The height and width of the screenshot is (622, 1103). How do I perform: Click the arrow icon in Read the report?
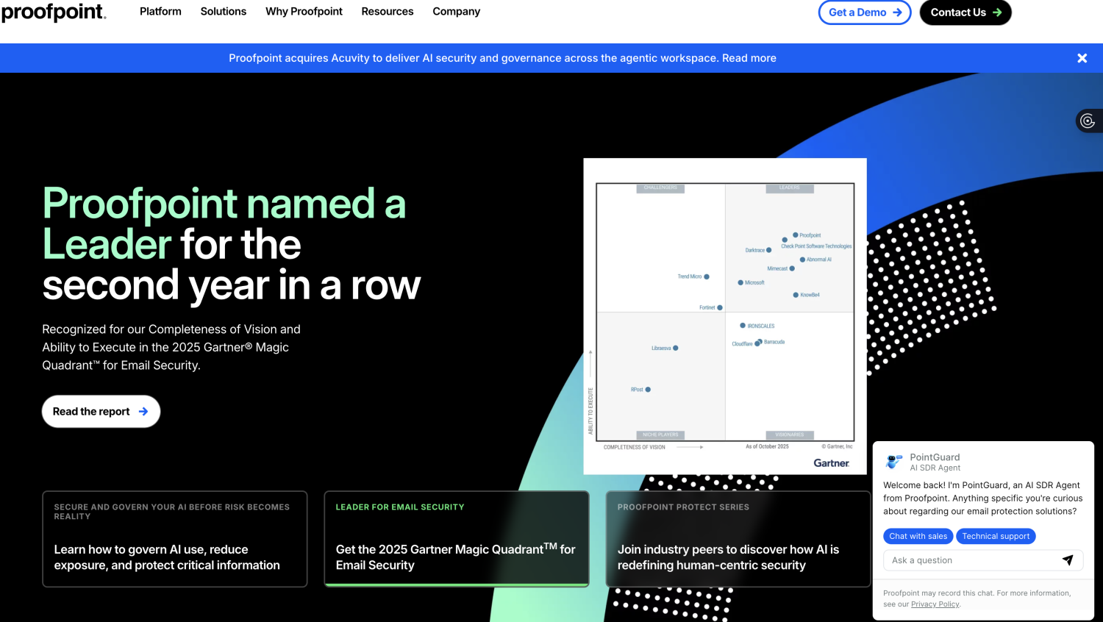pyautogui.click(x=144, y=411)
